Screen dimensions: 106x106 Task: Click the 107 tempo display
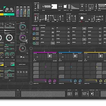point(84,94)
